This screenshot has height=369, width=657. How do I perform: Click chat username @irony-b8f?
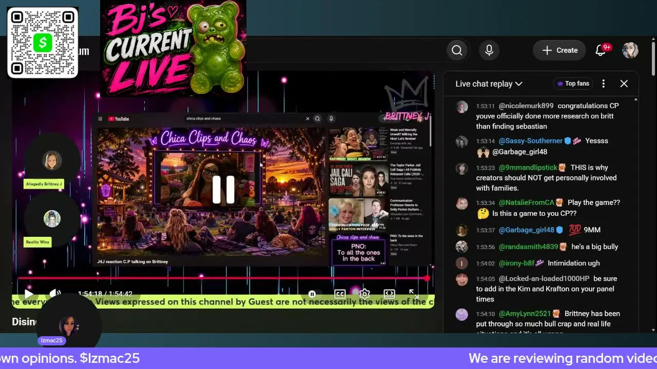click(516, 263)
